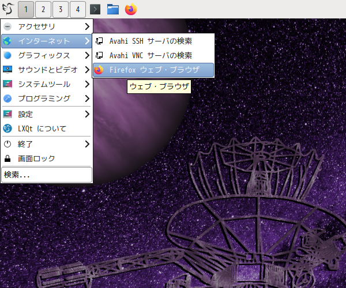Open the グラフィックス menu category
346x288 pixels.
point(46,55)
